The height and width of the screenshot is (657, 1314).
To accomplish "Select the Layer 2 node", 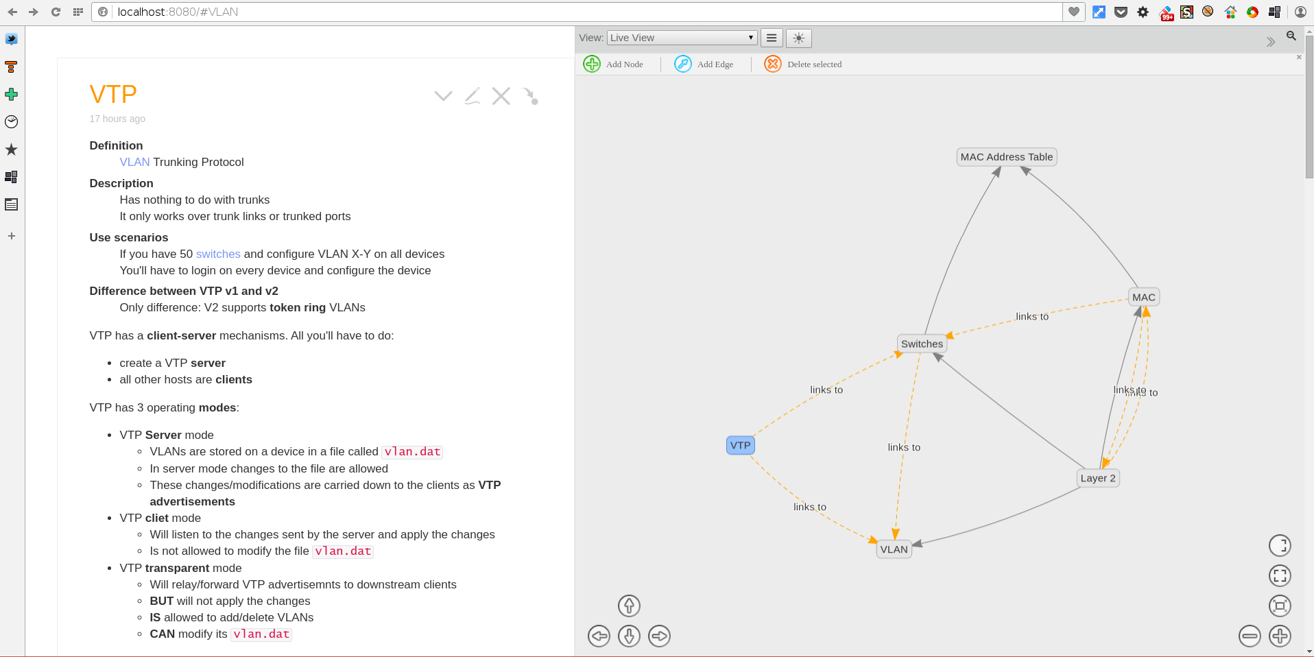I will click(x=1098, y=478).
